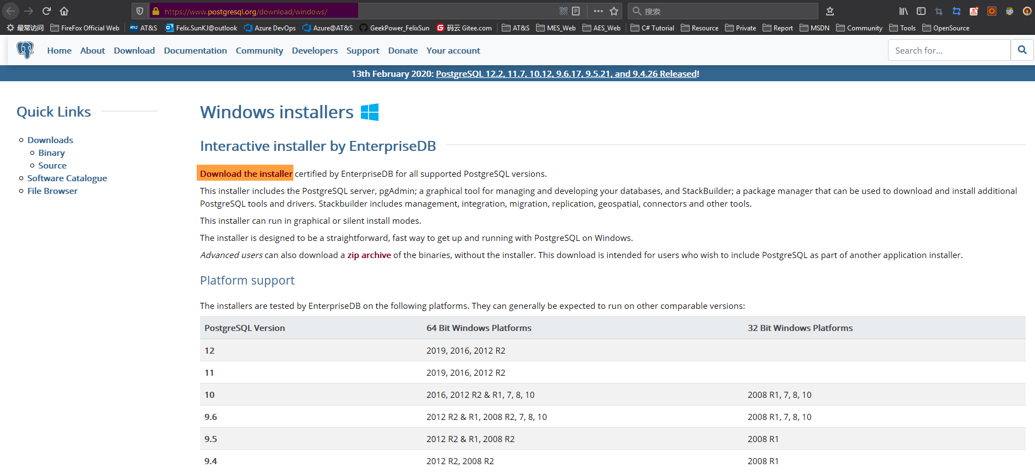Click the address bar URL
The height and width of the screenshot is (473, 1035).
pyautogui.click(x=246, y=11)
